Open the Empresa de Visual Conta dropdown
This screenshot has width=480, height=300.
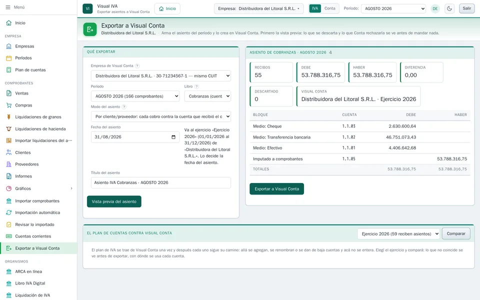tap(160, 76)
